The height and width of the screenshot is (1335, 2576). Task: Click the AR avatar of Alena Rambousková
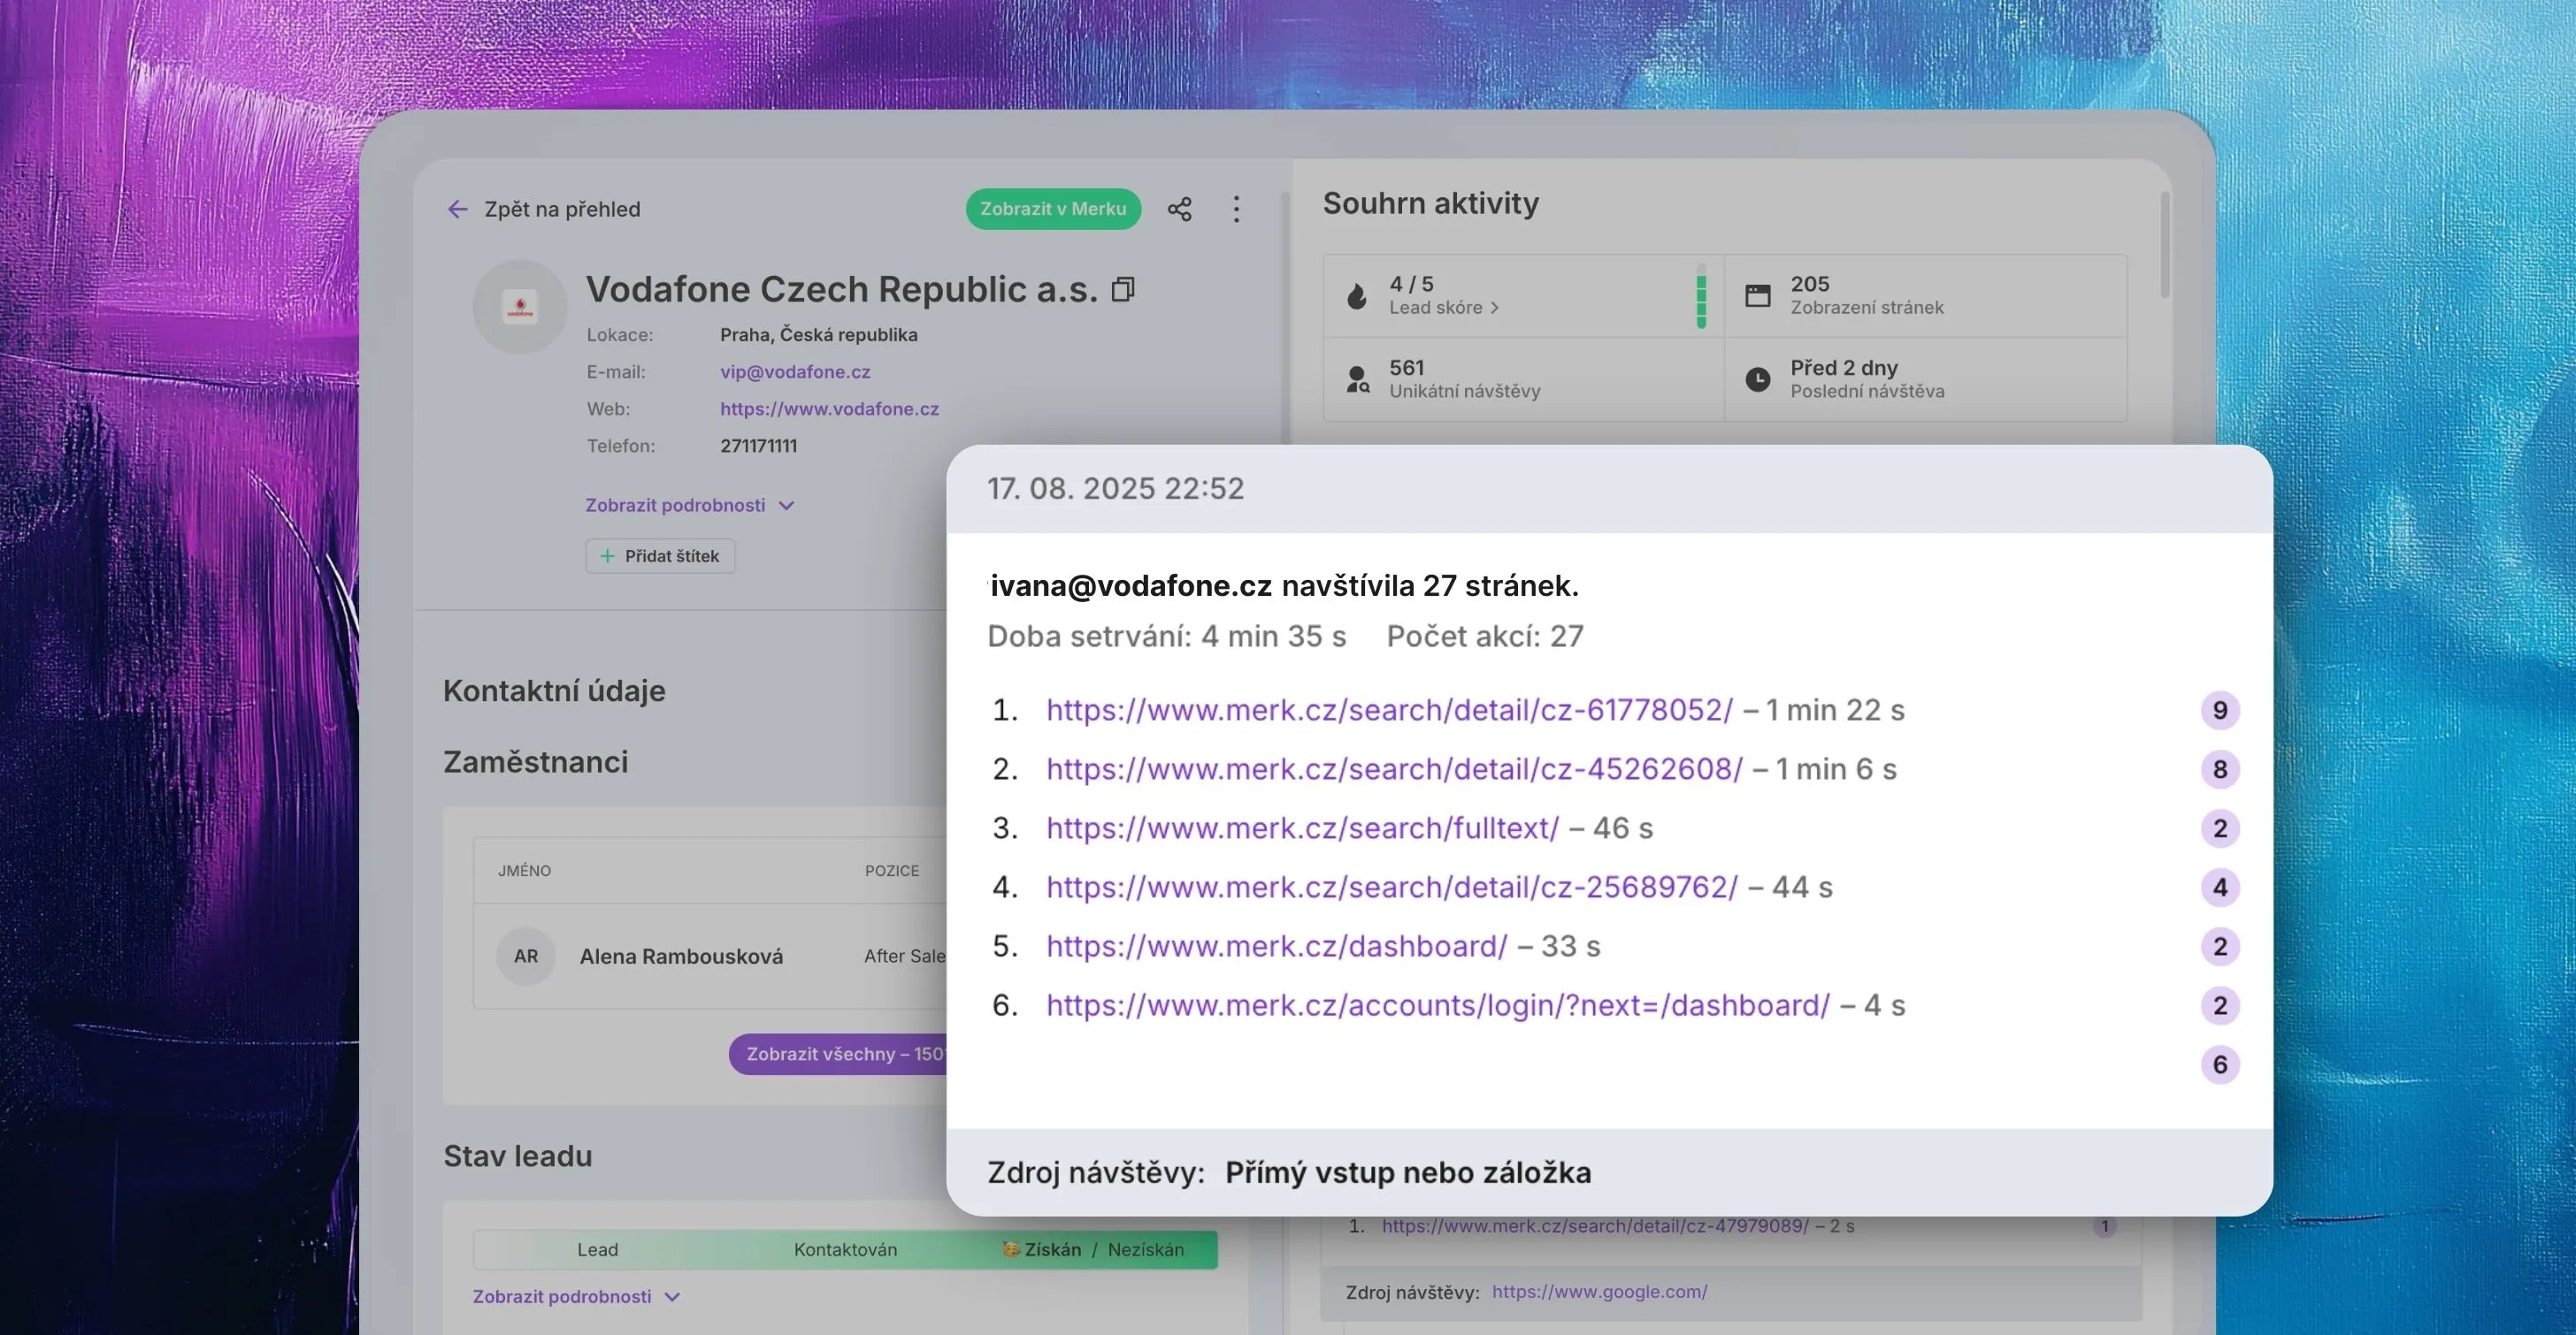click(526, 957)
